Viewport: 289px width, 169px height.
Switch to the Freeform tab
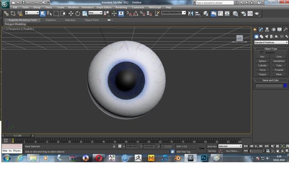click(51, 20)
